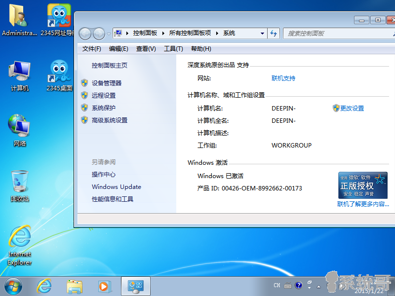The image size is (395, 296).
Task: Click the keyboard icon in language bar
Action: coord(288,286)
